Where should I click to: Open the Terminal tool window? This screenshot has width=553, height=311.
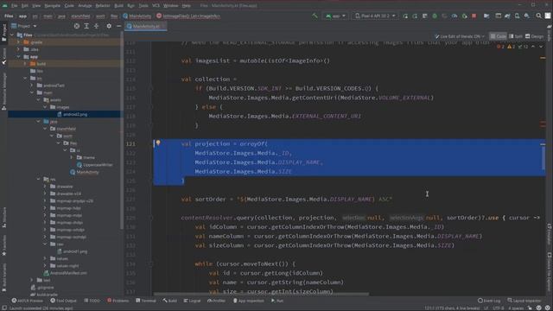(146, 301)
